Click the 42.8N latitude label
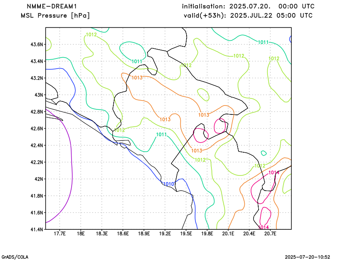Screen dimensions: 337x260 coord(37,111)
